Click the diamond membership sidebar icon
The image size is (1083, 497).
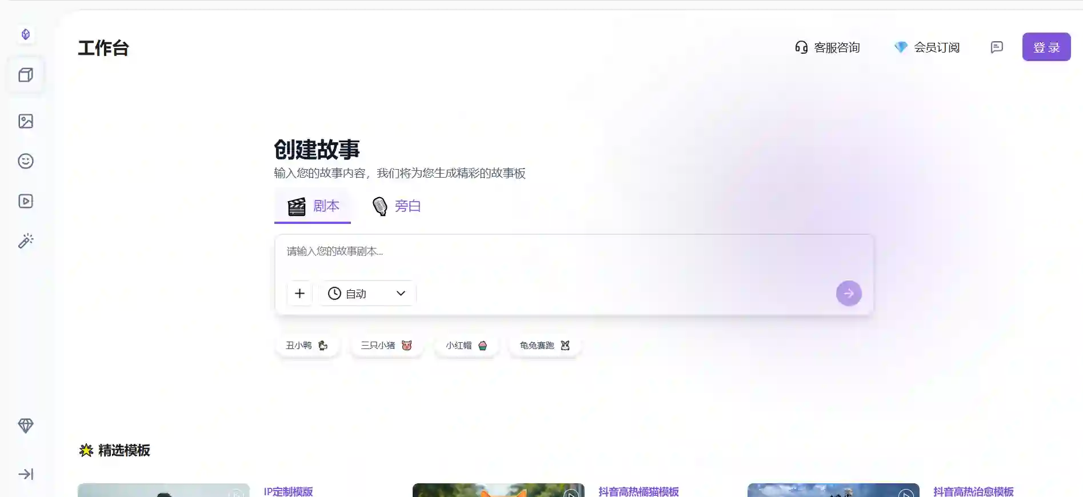(x=26, y=426)
